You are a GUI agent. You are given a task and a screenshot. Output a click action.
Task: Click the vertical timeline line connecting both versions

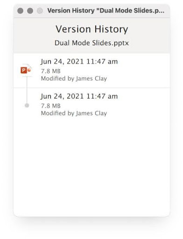(x=27, y=90)
